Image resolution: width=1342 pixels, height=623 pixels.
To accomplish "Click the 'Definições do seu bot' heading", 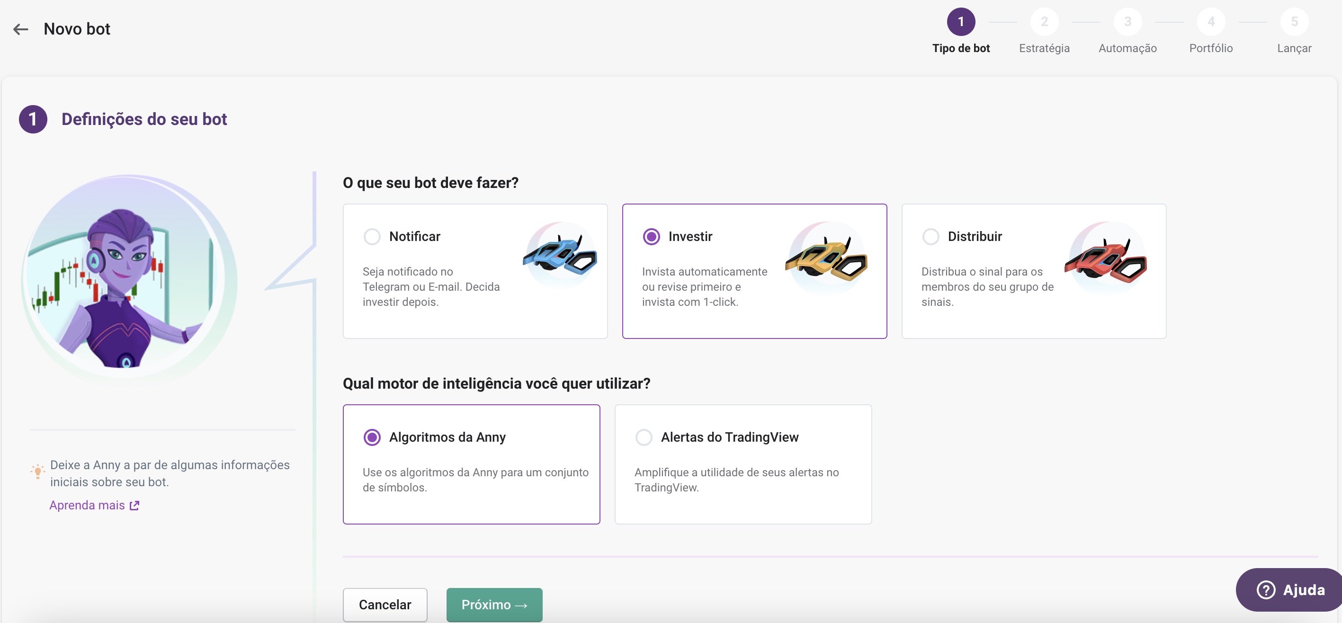I will tap(144, 119).
